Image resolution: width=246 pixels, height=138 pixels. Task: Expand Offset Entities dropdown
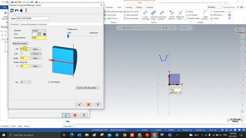(x=224, y=15)
